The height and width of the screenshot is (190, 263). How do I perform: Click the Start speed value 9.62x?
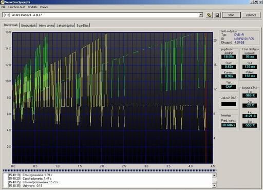coord(229,67)
